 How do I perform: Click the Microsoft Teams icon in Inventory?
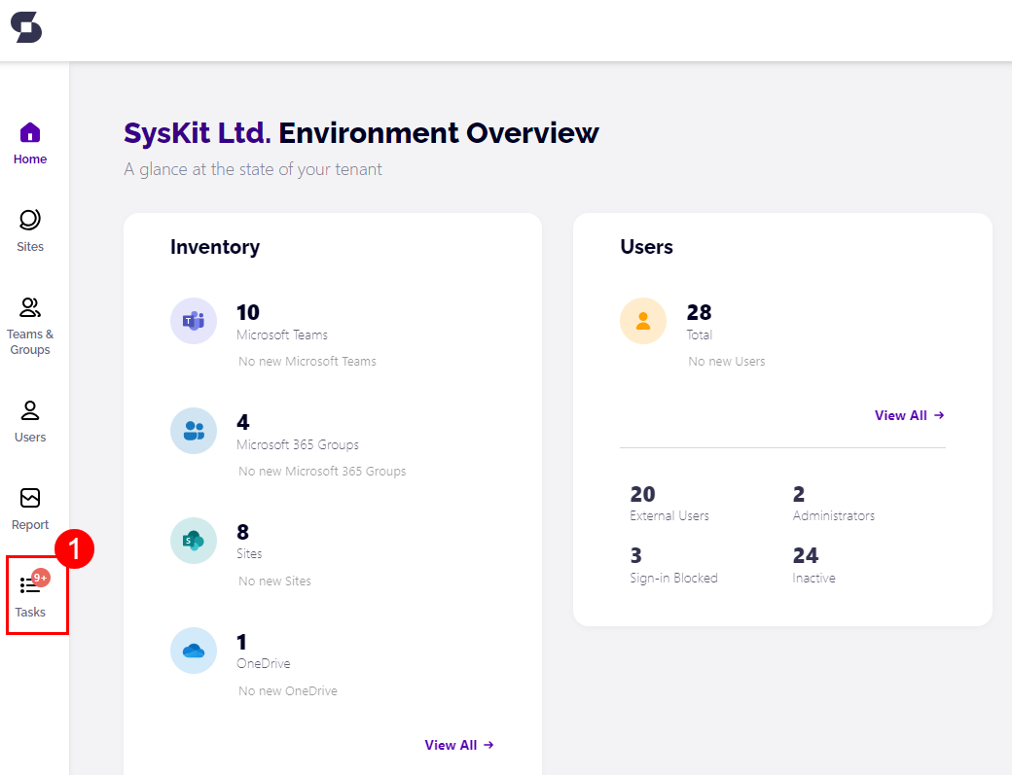193,321
